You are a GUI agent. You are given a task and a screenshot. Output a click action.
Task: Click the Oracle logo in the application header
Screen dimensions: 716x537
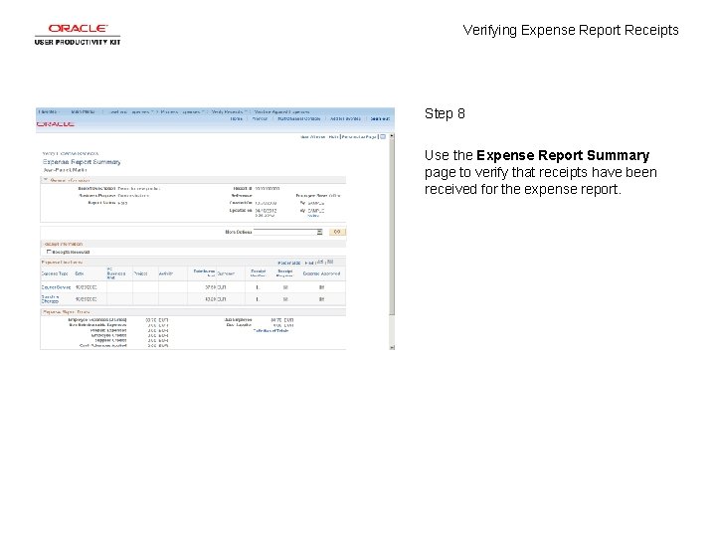pyautogui.click(x=56, y=124)
